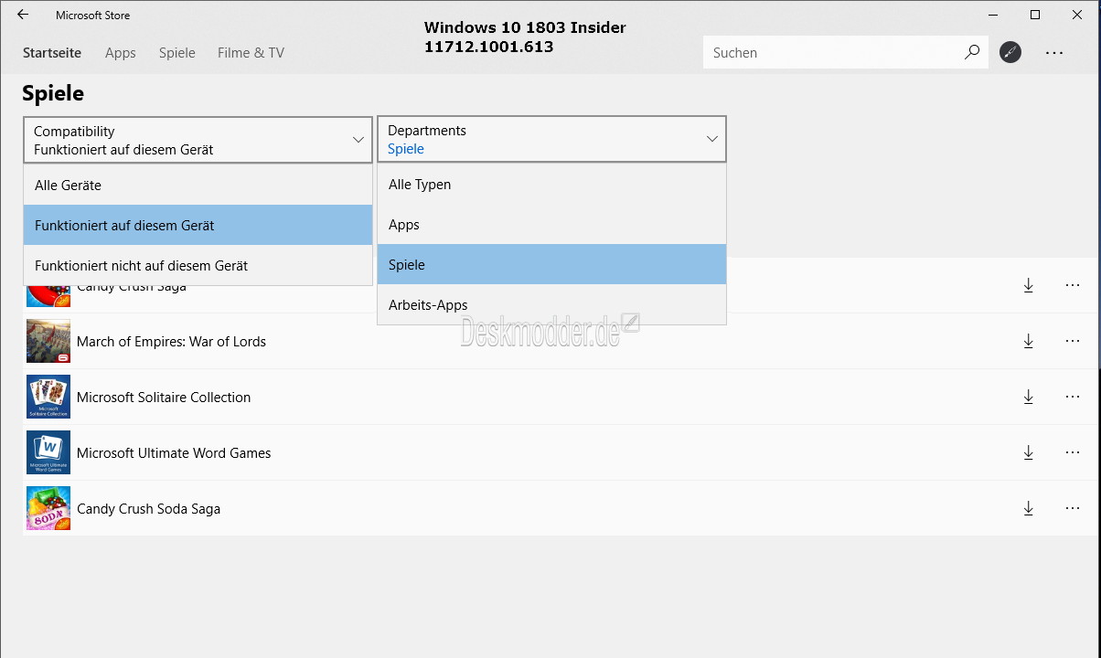Select Alle Geräte compatibility option
The height and width of the screenshot is (658, 1101).
coord(198,185)
